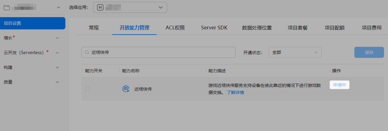388x131 pixels.
Task: Open the Server SDK tab
Action: click(214, 28)
